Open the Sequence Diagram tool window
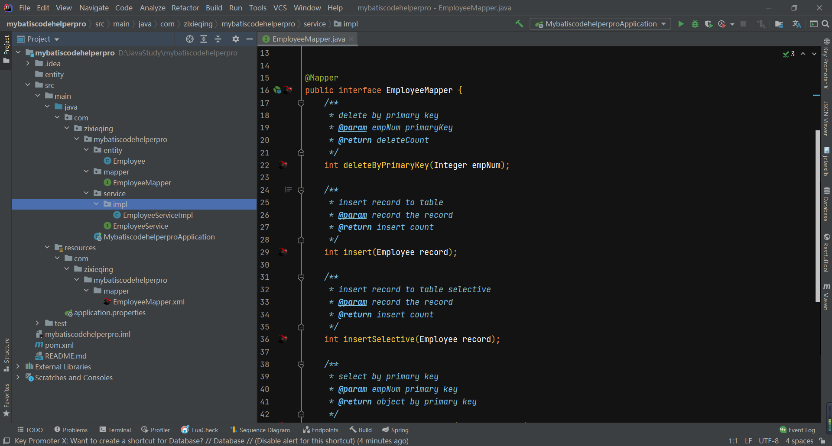Viewport: 832px width, 446px height. pyautogui.click(x=260, y=430)
